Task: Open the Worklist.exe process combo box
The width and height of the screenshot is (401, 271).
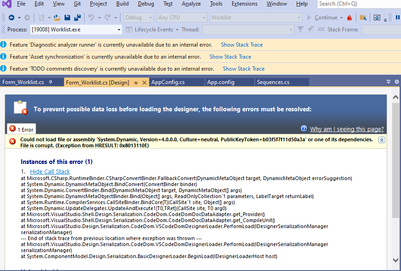Action: point(76,30)
